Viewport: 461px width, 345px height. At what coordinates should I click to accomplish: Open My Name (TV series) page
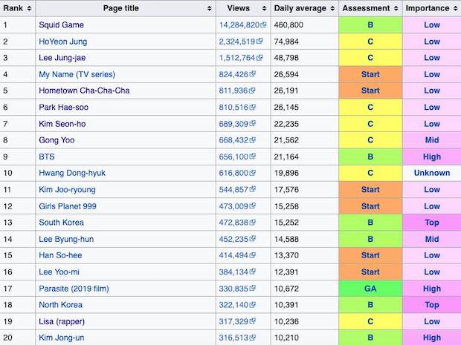(x=77, y=74)
